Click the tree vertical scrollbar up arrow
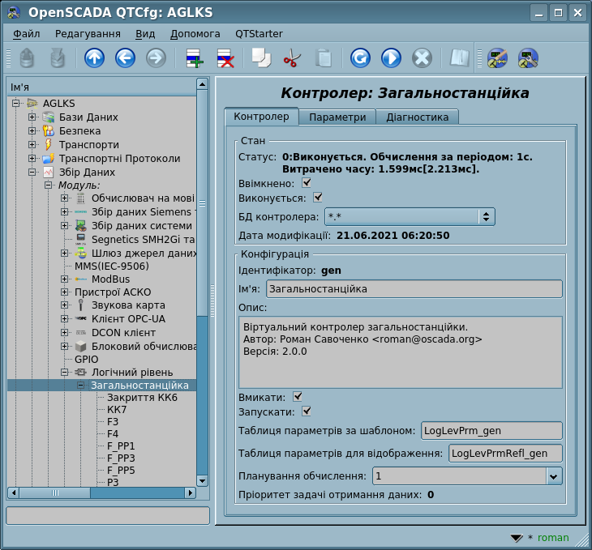Viewport: 592px width, 550px height. point(203,83)
